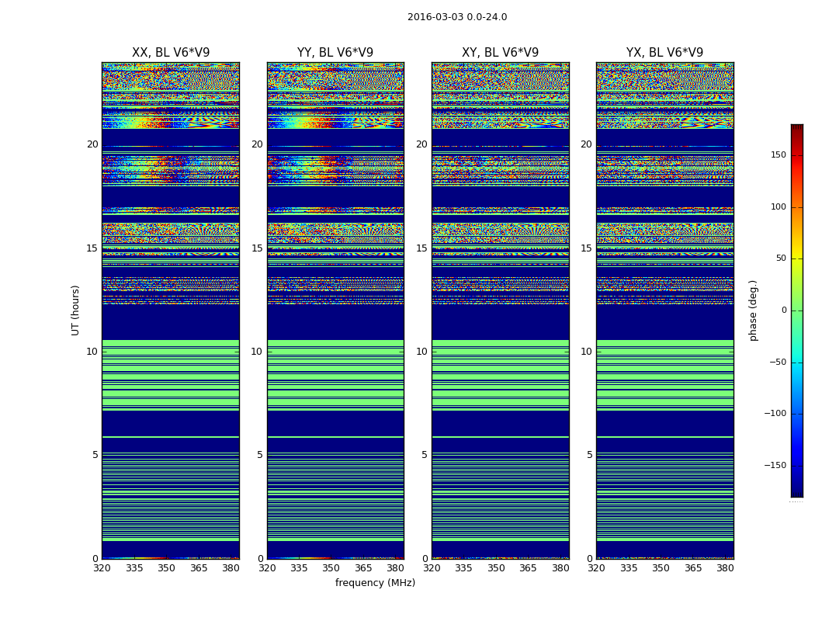Click the UT (hours) y-axis label
Viewport: 815px width, 621px height.
(x=76, y=310)
